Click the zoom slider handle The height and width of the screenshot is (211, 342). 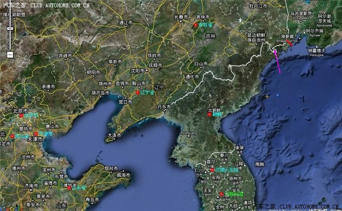pyautogui.click(x=10, y=28)
